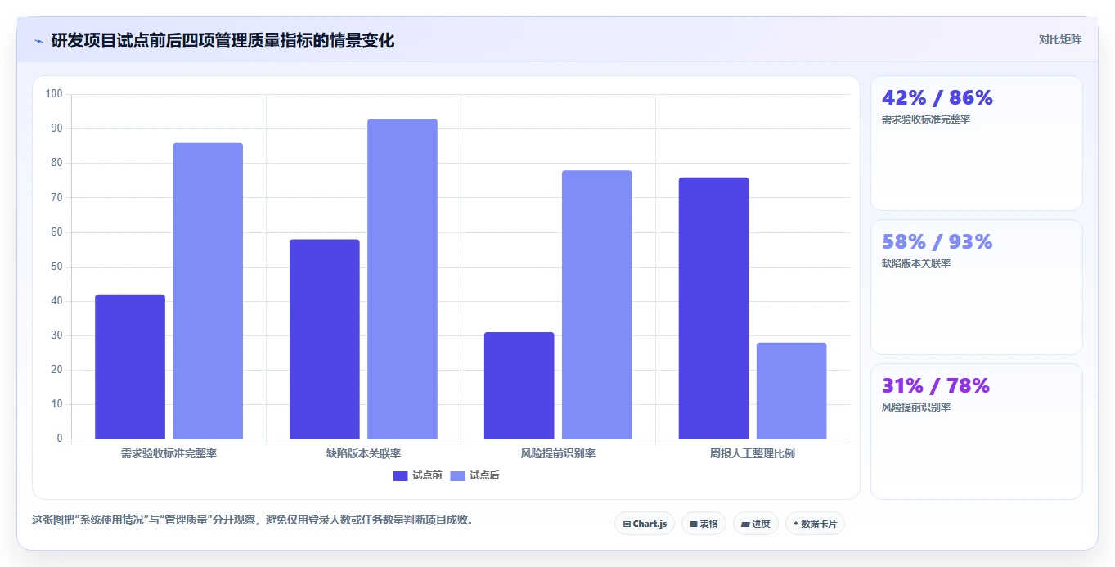The width and height of the screenshot is (1115, 567).
Task: Click the 试点前 bar for 风险提前识别率
Action: 519,385
